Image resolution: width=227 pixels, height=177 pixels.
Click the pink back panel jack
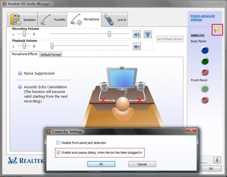[205, 72]
